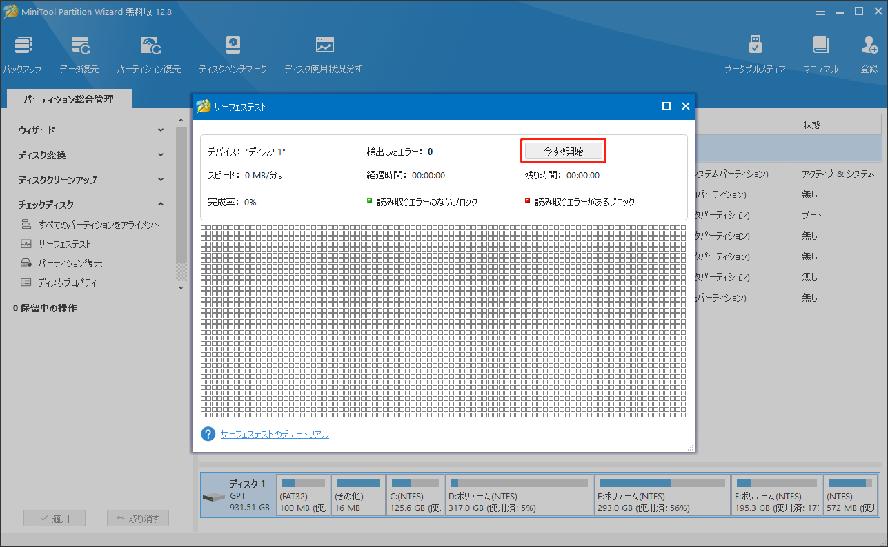Click the 取り消す undo button
The height and width of the screenshot is (547, 888).
[x=138, y=519]
